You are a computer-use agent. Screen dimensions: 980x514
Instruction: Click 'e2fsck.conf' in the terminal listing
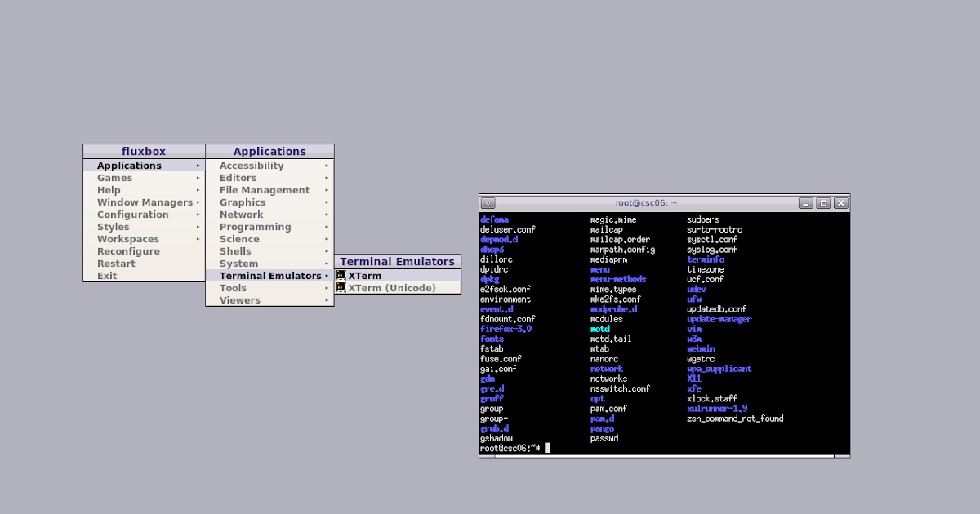point(506,289)
